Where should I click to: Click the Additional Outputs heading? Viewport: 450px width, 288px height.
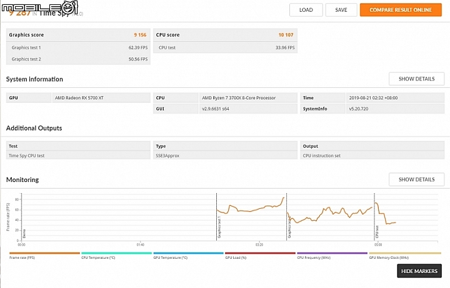coord(34,128)
